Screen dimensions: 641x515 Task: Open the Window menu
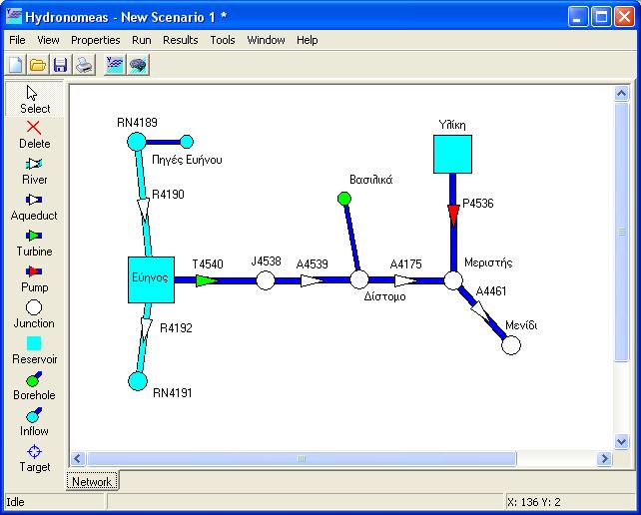pyautogui.click(x=266, y=40)
